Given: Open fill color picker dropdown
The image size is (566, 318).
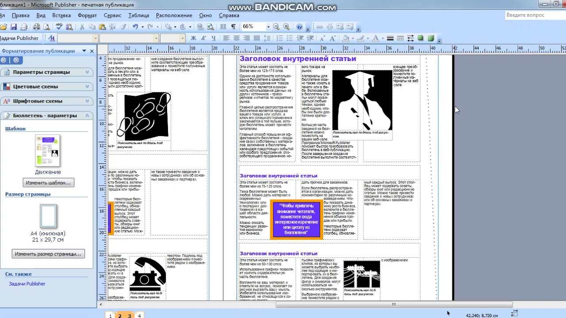Looking at the screenshot, I should 353,38.
